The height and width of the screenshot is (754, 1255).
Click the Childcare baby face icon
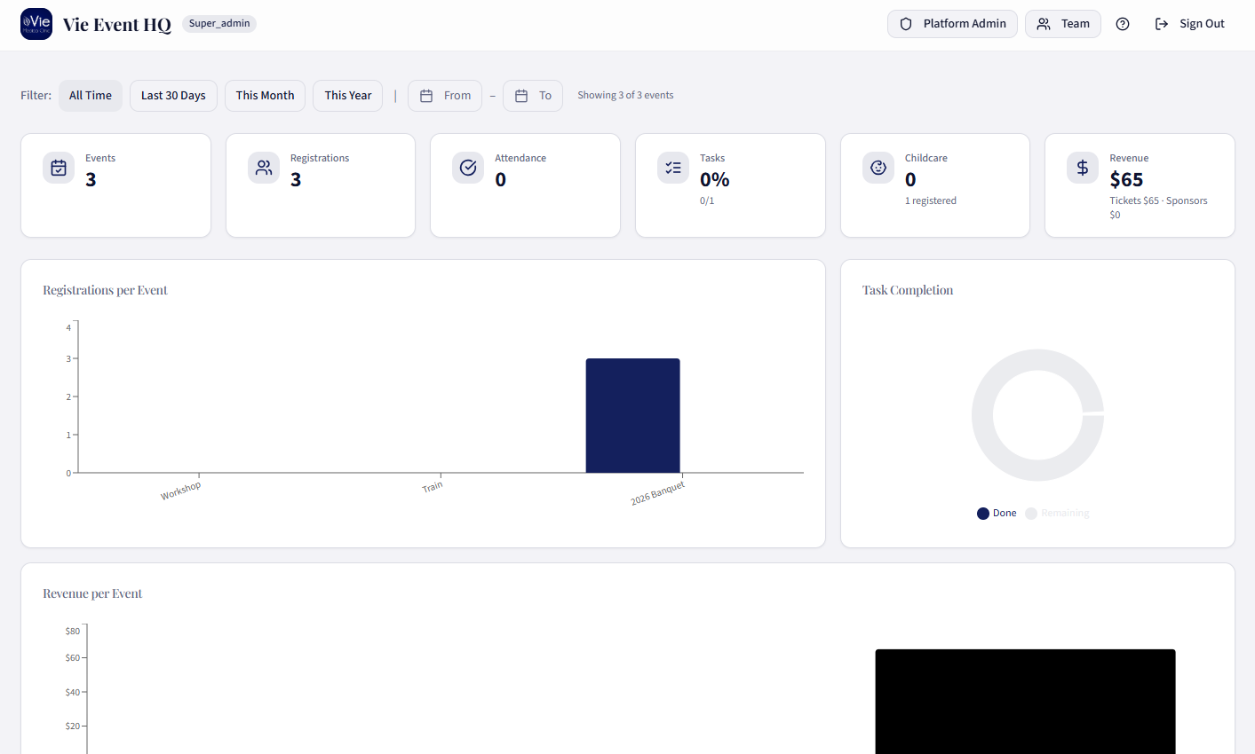(878, 168)
